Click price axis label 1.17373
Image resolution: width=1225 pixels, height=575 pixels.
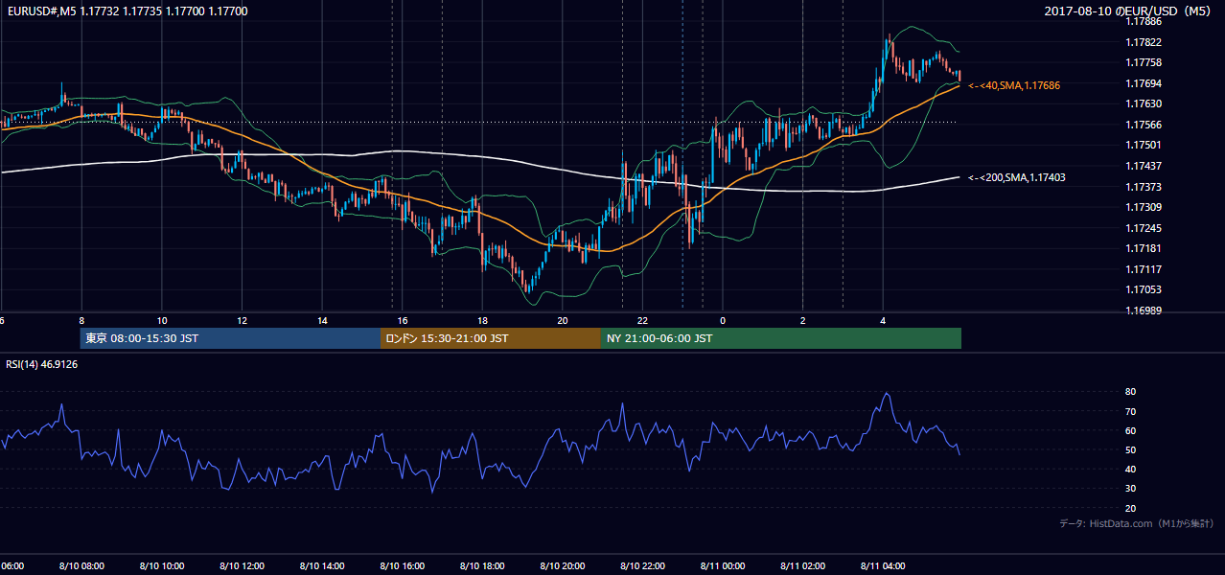(1144, 187)
